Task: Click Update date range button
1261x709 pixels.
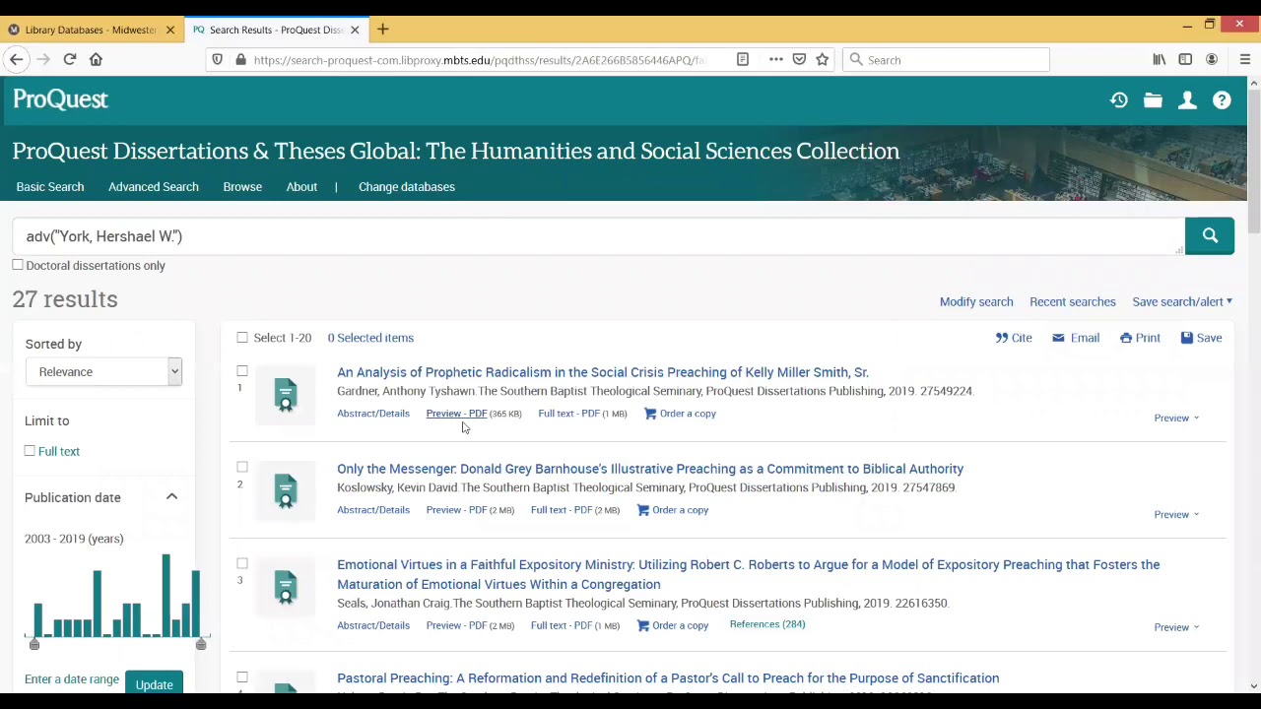Action: click(x=155, y=685)
